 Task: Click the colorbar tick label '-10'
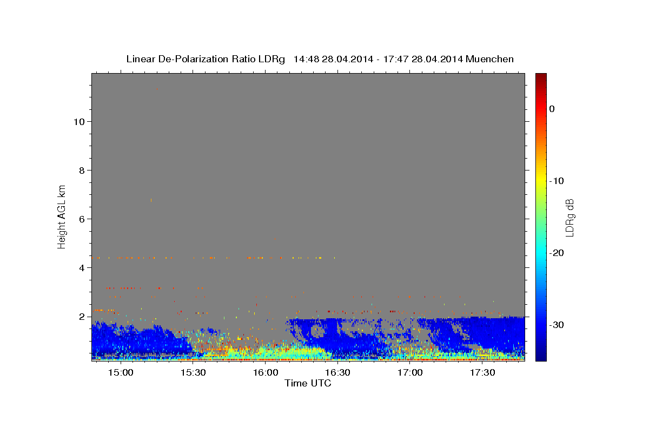[557, 181]
